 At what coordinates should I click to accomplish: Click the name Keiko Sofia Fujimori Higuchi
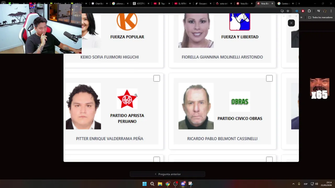(109, 57)
